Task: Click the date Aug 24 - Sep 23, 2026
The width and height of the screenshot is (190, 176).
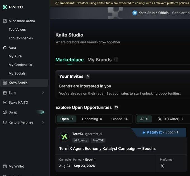Action: 77,166
